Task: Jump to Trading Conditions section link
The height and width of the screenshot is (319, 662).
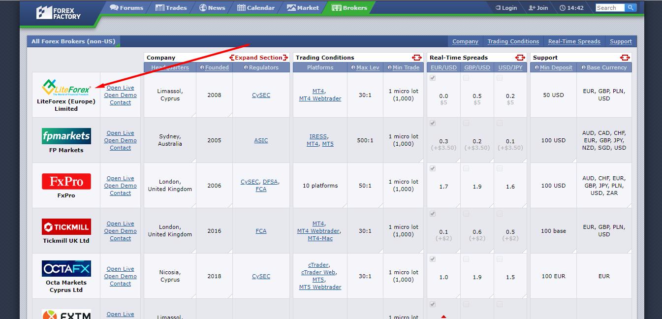Action: point(513,41)
